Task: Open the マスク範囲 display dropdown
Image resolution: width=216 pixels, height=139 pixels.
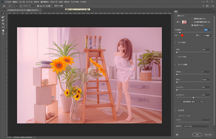Action: pyautogui.click(x=207, y=36)
